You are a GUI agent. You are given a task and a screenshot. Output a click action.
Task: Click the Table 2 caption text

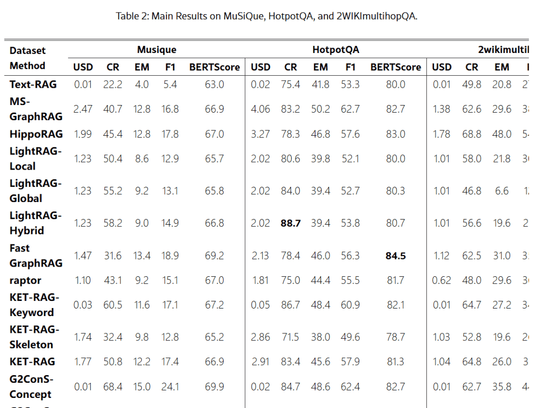(266, 16)
